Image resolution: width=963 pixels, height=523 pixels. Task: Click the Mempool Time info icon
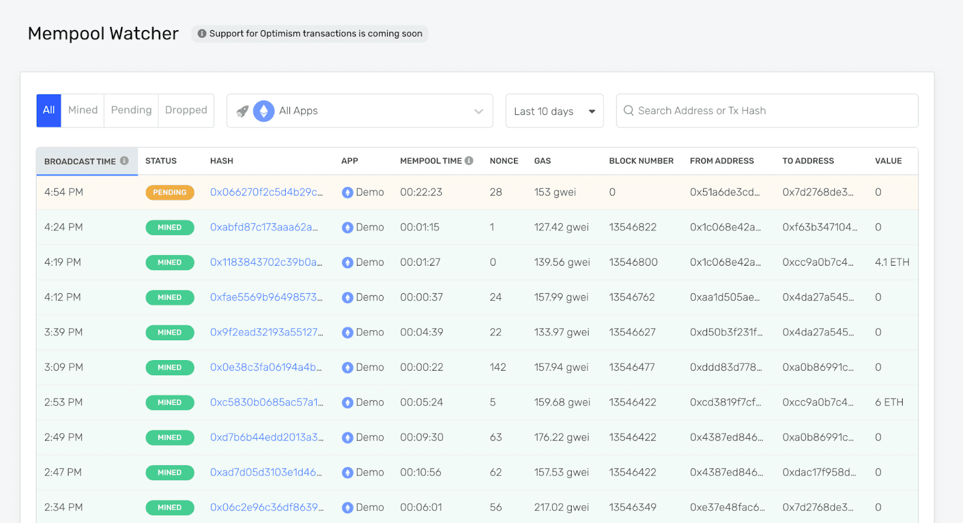click(469, 161)
